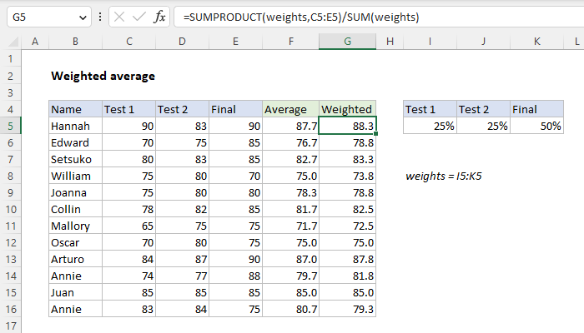The height and width of the screenshot is (333, 584).
Task: Select the weighted value 88.3
Action: pos(348,126)
